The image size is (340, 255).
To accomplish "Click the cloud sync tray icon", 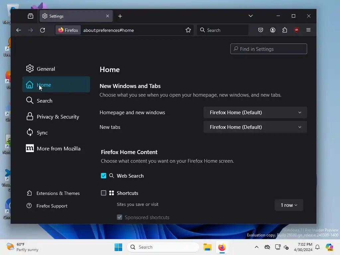I will [x=267, y=247].
